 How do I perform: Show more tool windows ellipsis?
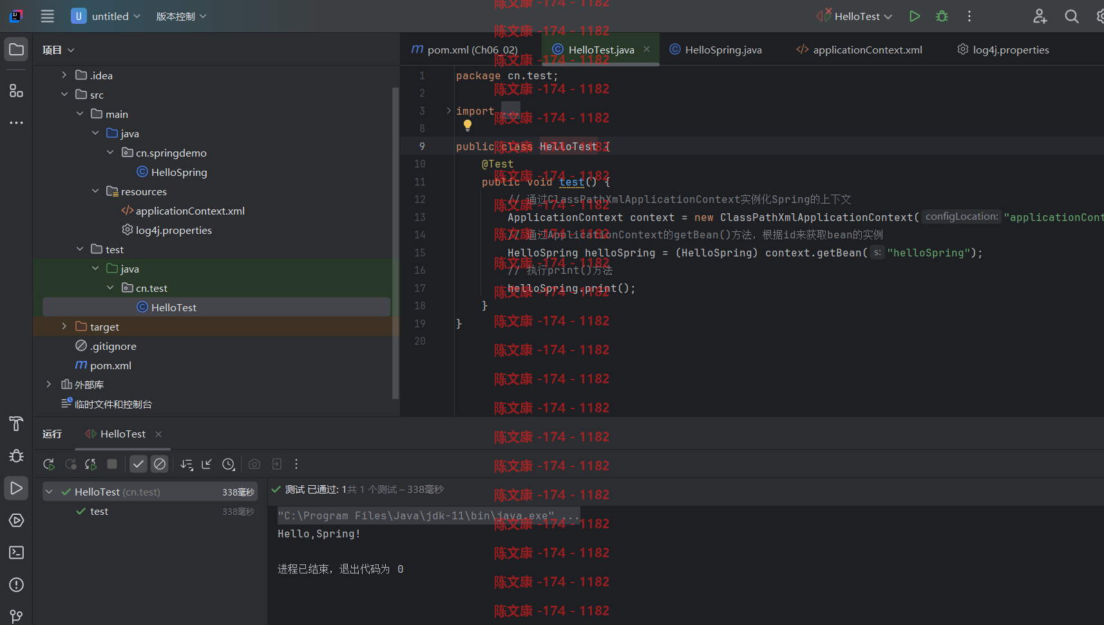17,122
